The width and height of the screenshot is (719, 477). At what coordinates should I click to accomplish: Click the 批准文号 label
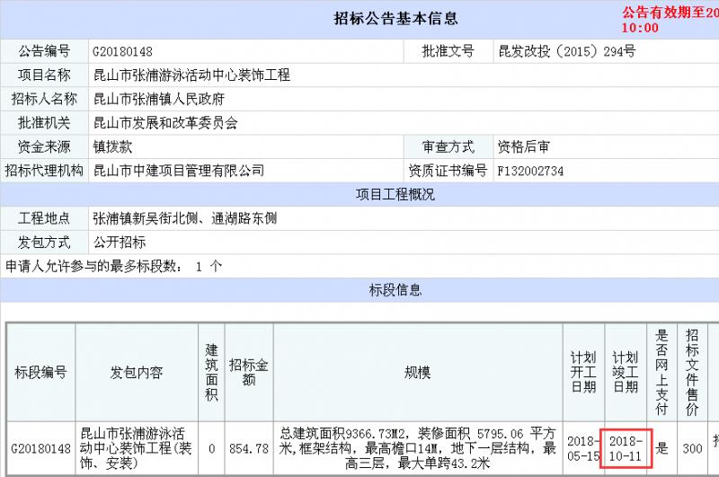[x=448, y=51]
